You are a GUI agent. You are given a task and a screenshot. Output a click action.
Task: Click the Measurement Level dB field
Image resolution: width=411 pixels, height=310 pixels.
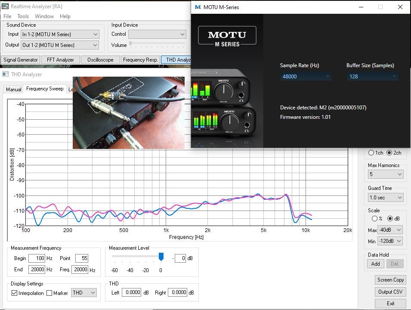point(180,258)
